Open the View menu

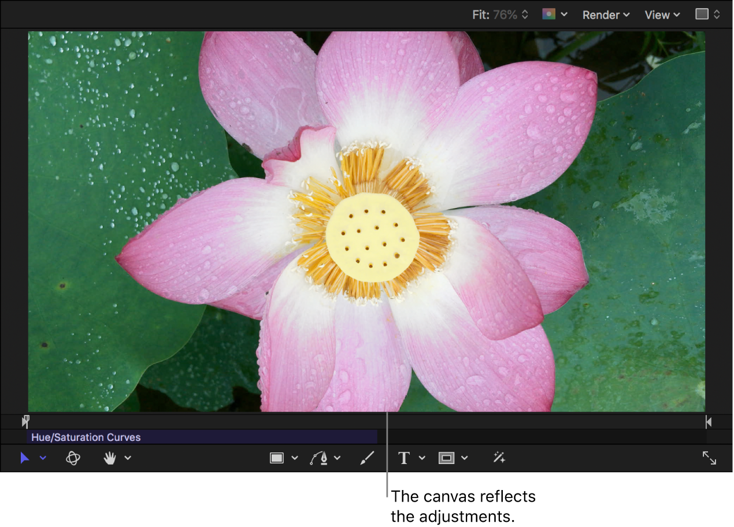pyautogui.click(x=661, y=14)
